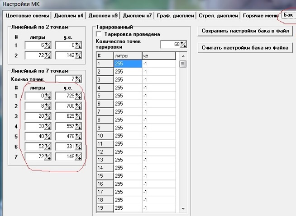Click the у.е. spinner showing 331
The width and height of the screenshot is (296, 216).
78,147
